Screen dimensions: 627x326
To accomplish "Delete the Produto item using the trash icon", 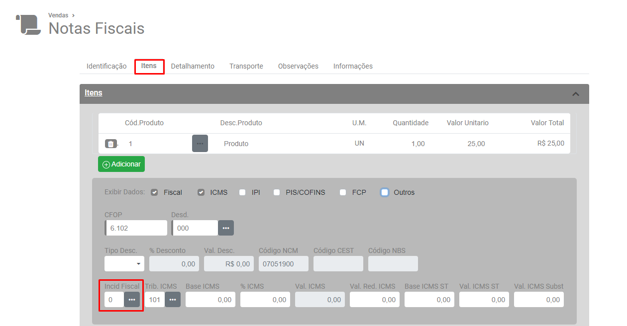I will pos(110,144).
